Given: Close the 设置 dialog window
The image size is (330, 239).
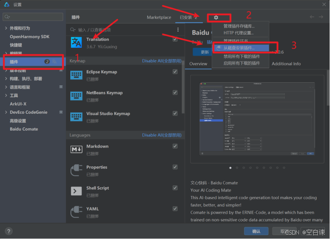Looking at the screenshot, I should click(324, 4).
